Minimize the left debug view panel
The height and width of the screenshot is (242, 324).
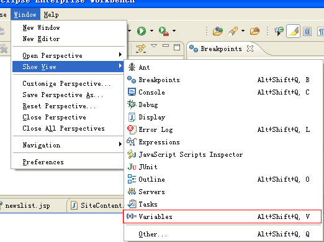166,45
